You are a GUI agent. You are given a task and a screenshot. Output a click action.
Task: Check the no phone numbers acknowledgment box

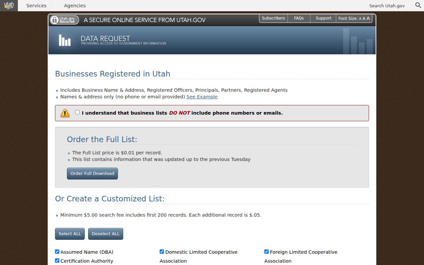77,112
